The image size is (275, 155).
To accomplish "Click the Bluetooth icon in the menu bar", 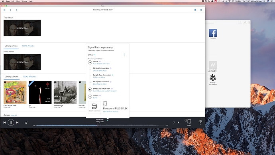I will pos(223,1).
